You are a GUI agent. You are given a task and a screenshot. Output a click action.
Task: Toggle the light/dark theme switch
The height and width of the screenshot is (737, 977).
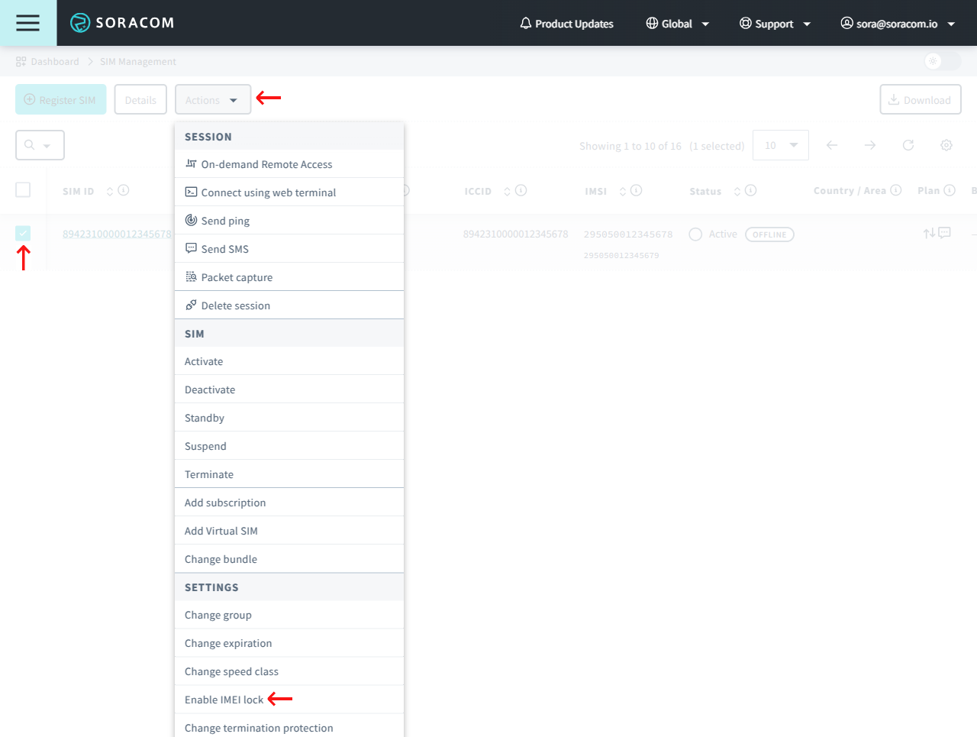[x=941, y=61]
